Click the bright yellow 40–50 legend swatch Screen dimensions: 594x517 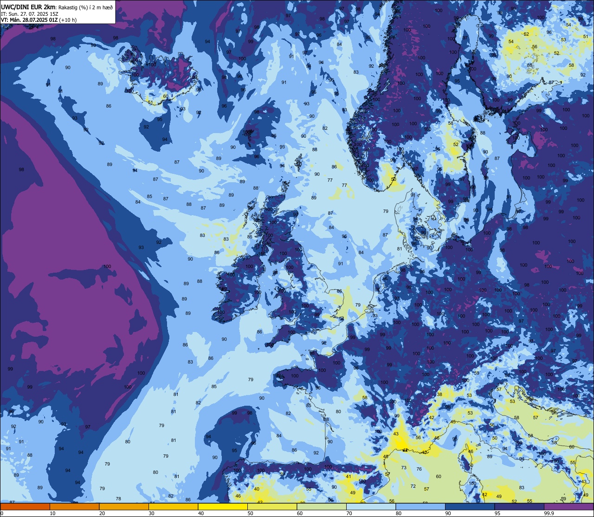[x=223, y=507]
